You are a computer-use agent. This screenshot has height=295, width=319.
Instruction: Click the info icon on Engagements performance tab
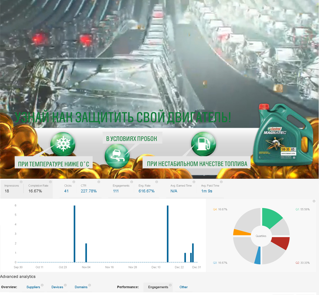(x=170, y=285)
